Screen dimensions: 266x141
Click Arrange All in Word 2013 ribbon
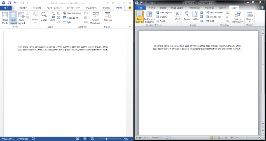(x=71, y=18)
